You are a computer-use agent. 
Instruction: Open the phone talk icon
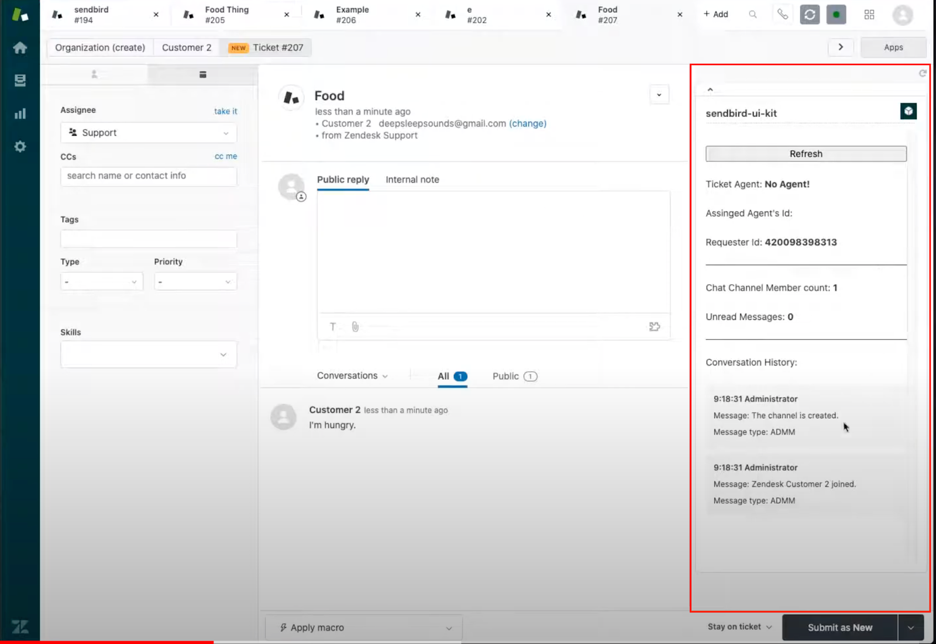[x=783, y=14]
